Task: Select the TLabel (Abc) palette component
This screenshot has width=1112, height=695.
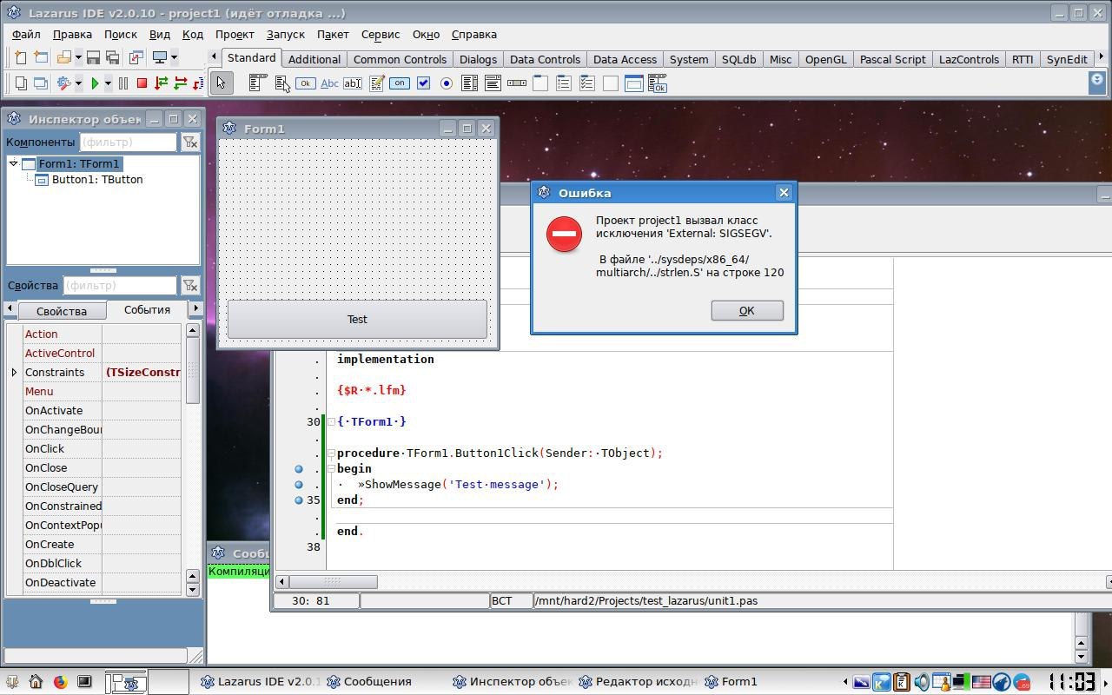Action: pyautogui.click(x=329, y=83)
